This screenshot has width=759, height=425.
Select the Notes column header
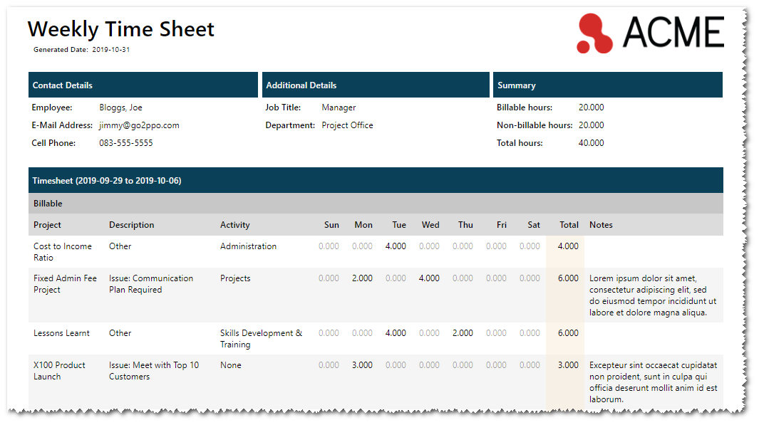(601, 225)
